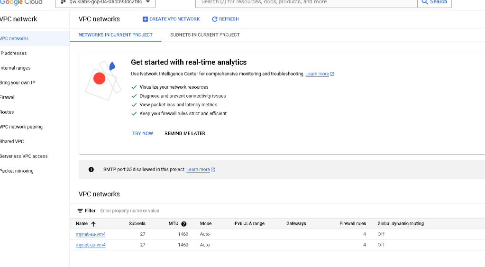Click Create VPC Network button
The image size is (485, 267).
171,19
